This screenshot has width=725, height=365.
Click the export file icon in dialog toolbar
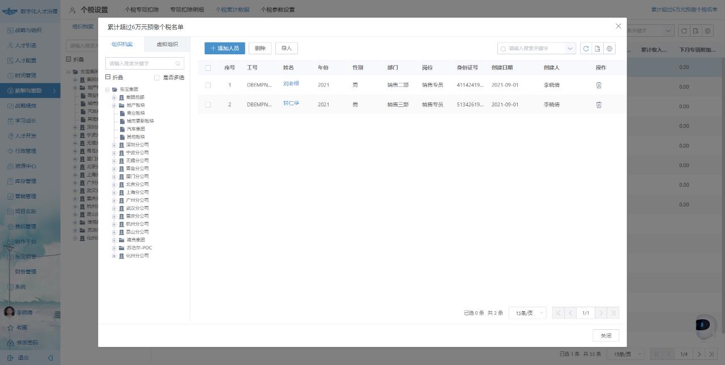[x=598, y=49]
